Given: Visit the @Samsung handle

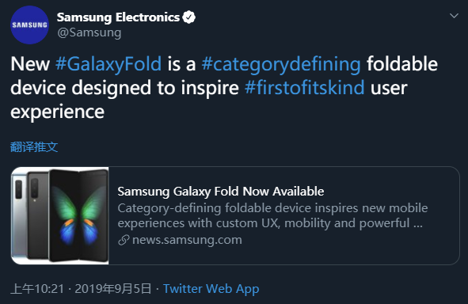Looking at the screenshot, I should [89, 32].
